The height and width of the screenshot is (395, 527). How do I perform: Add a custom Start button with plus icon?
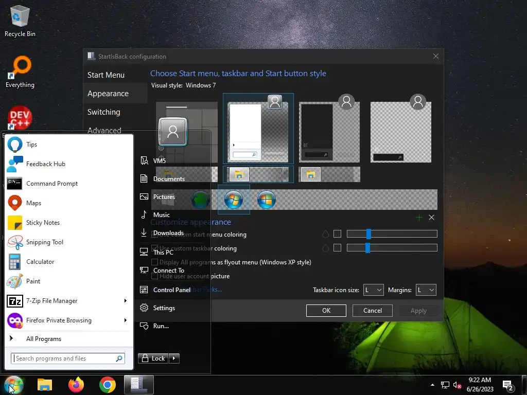[419, 218]
